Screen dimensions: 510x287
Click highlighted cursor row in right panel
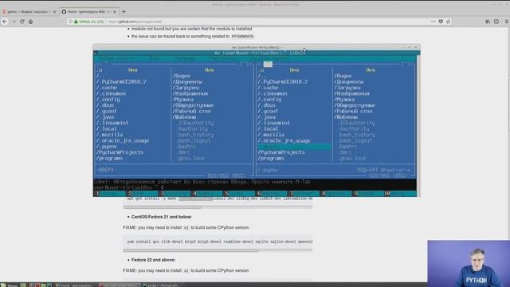[x=295, y=147]
